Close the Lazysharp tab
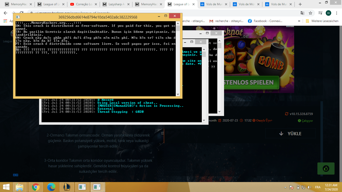This screenshot has height=192, width=342. click(128, 4)
